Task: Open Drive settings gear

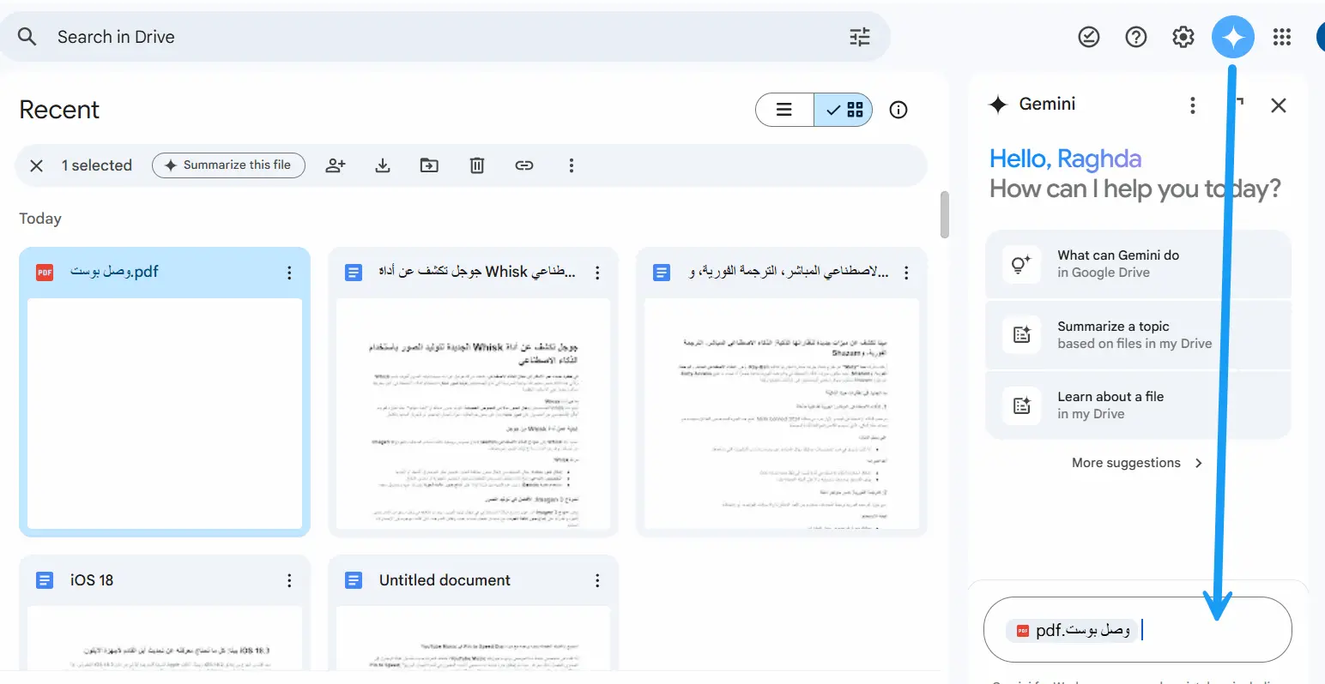Action: click(x=1183, y=36)
